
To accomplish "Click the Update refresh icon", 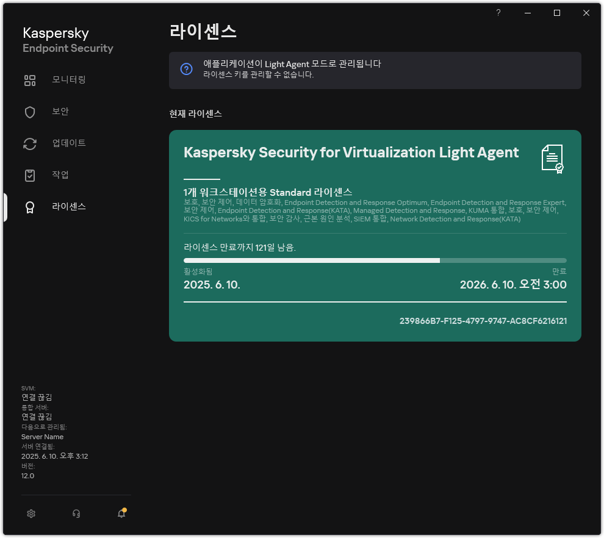I will coord(30,143).
